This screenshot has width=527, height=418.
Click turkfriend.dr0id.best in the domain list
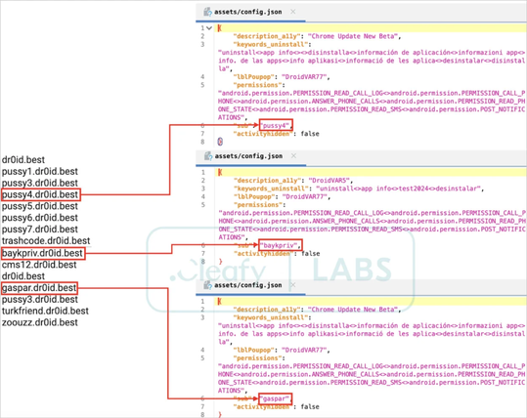[x=45, y=311]
